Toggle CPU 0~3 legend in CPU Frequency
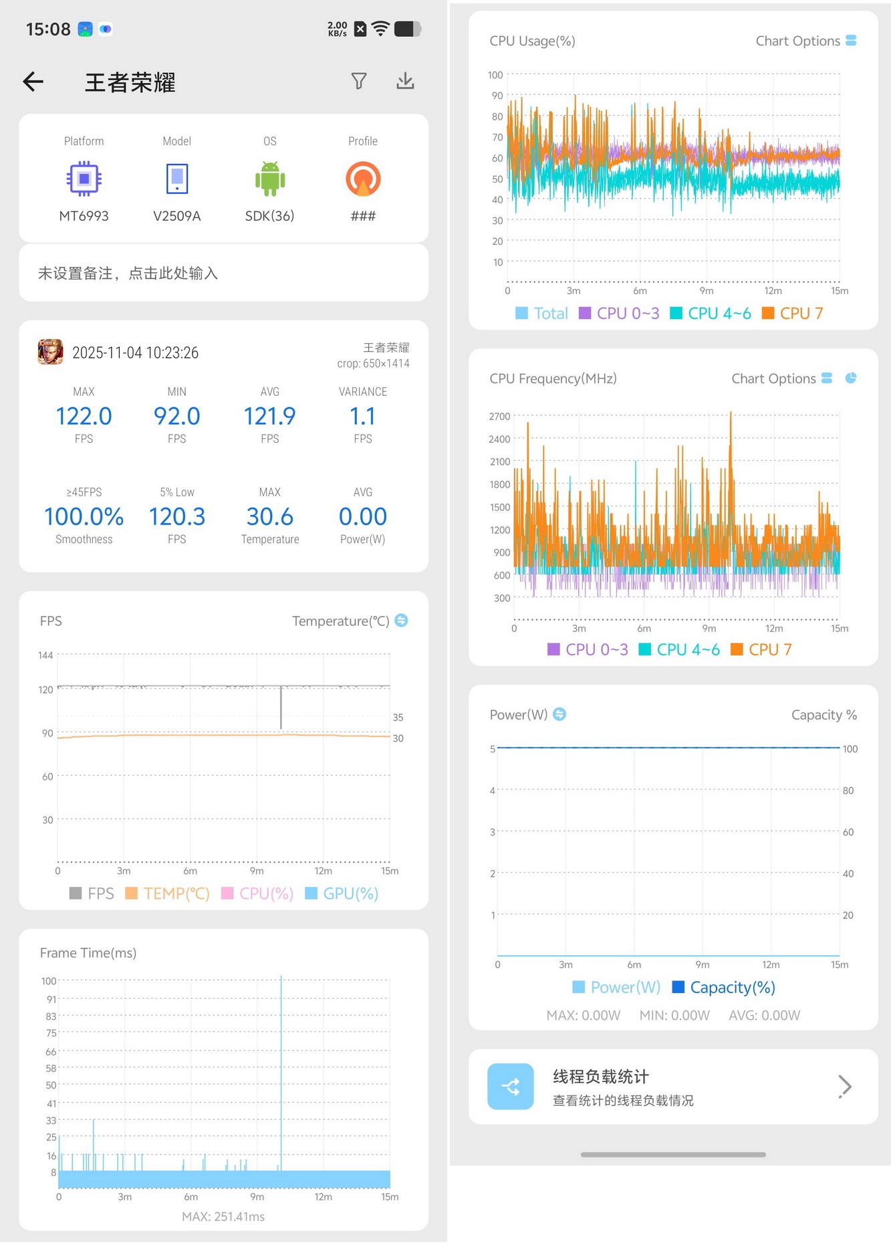The height and width of the screenshot is (1244, 891). (x=588, y=649)
